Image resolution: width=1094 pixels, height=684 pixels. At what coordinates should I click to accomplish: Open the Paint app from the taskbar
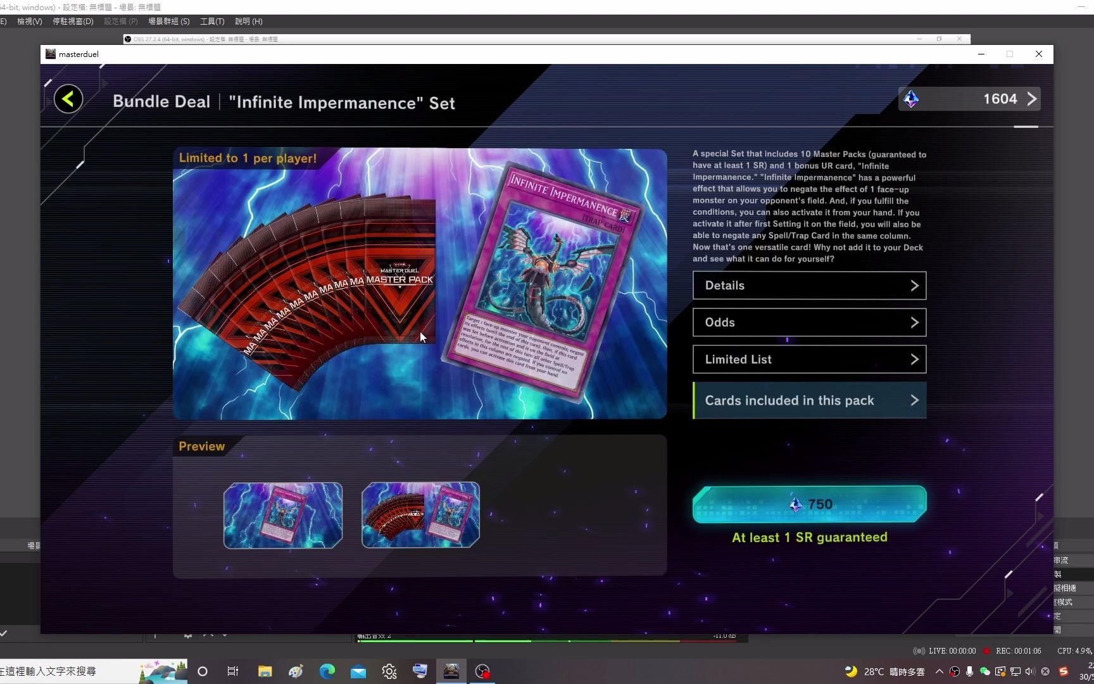[296, 671]
